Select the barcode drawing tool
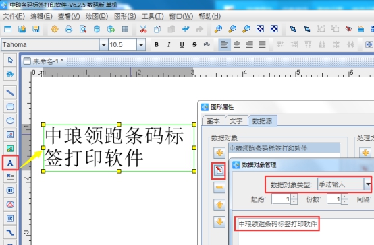 [10, 190]
